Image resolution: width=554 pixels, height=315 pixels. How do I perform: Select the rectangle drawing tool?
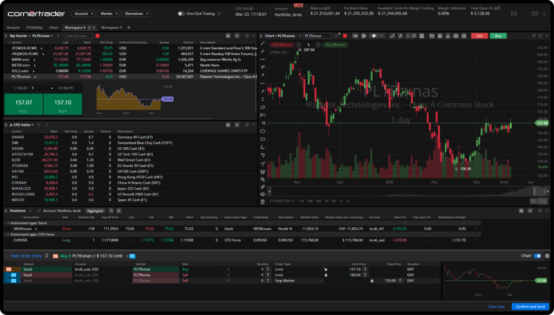(262, 139)
